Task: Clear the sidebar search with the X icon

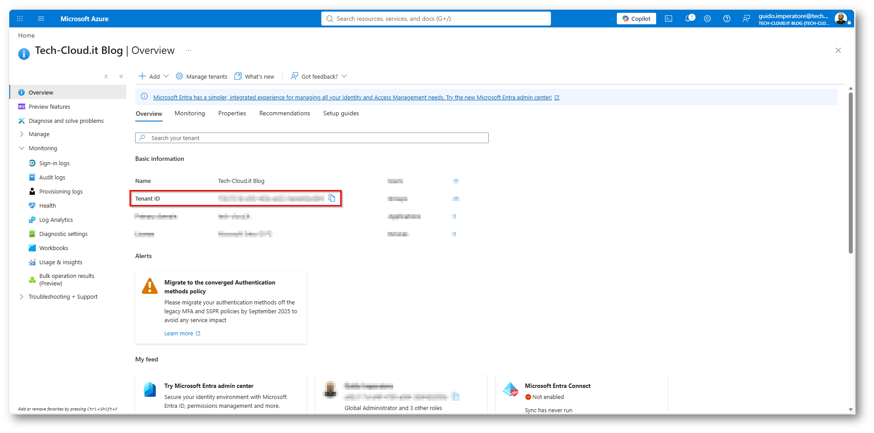Action: coord(106,76)
